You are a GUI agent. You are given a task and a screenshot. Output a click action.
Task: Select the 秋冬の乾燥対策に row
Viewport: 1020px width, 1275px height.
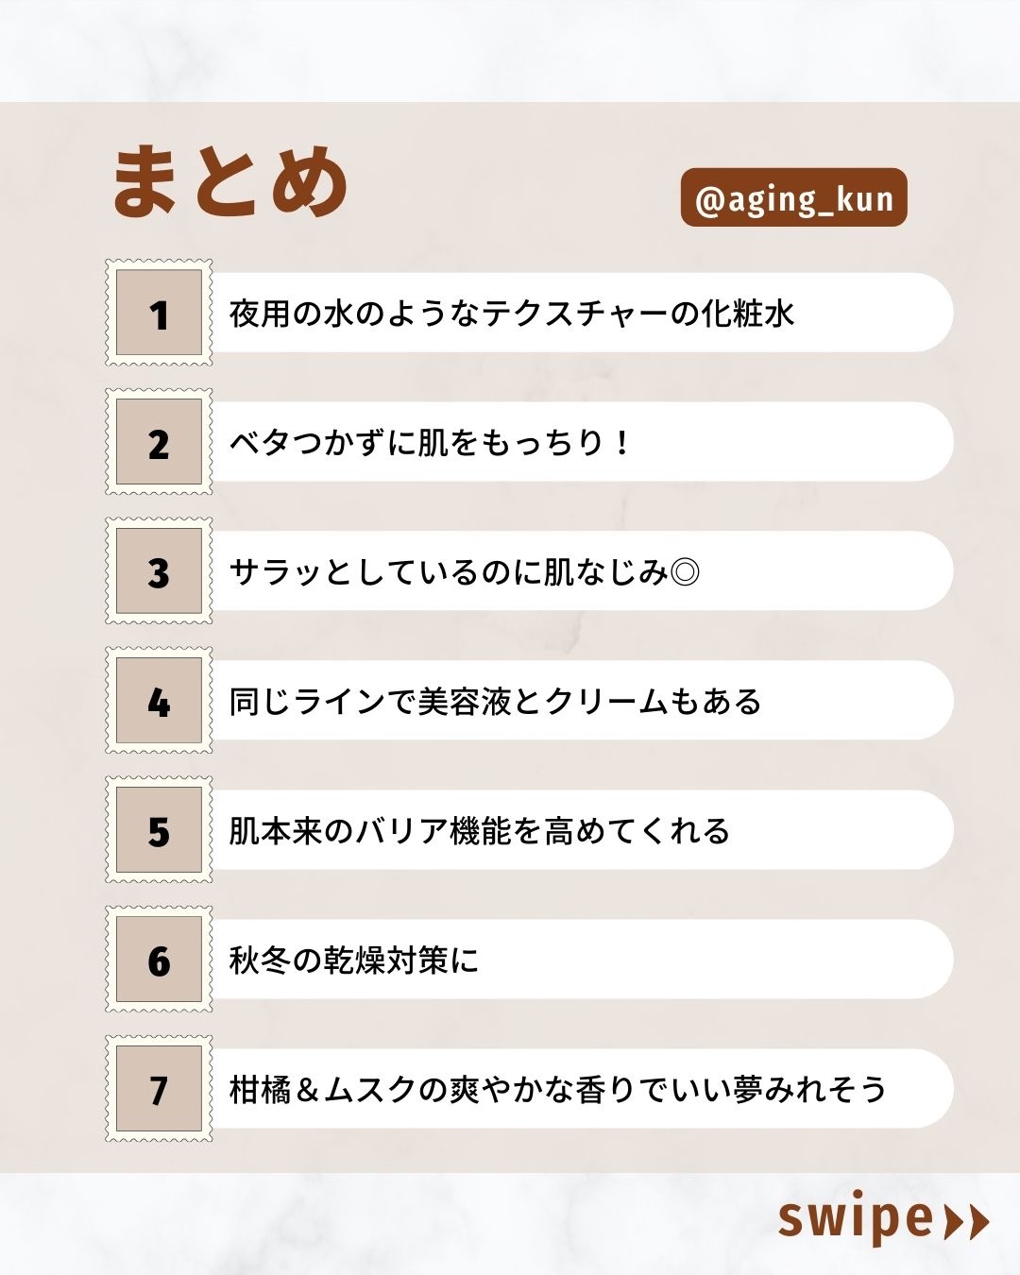click(354, 960)
